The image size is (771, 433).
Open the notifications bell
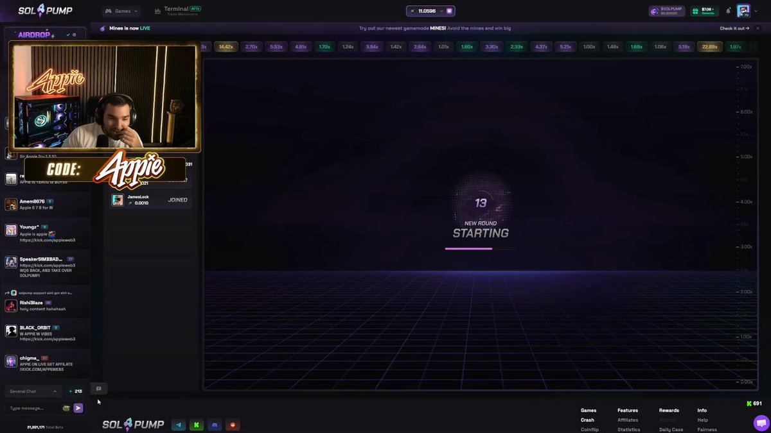(728, 11)
